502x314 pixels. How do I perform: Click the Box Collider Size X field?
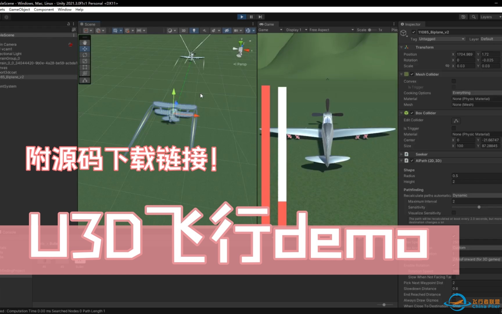pos(465,146)
